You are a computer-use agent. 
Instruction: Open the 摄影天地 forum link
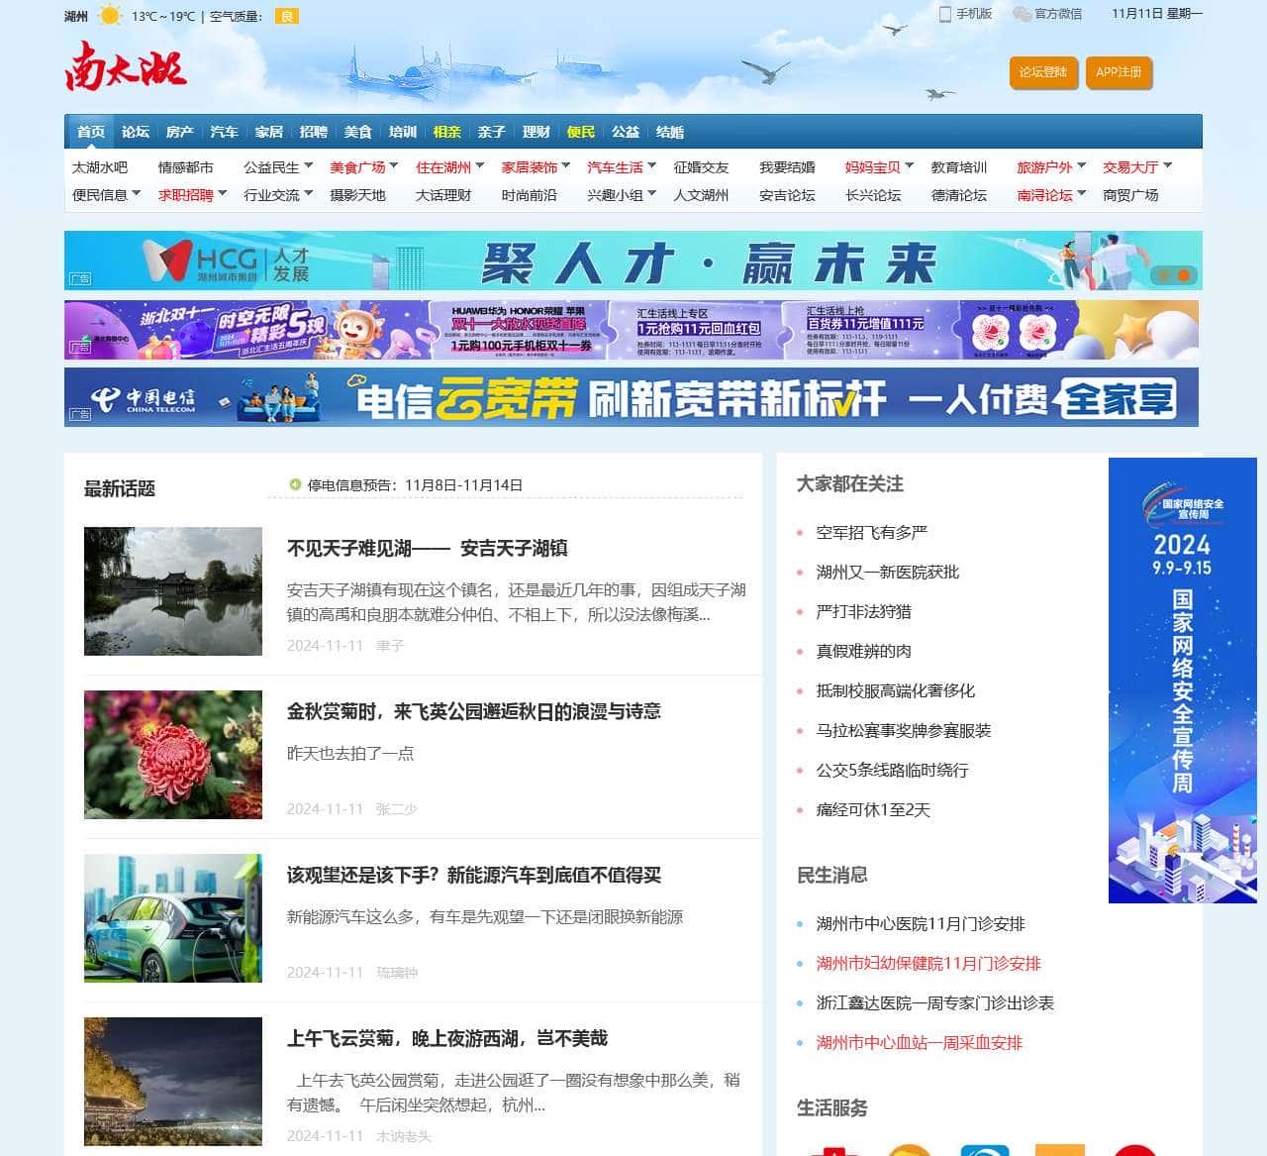pos(358,195)
